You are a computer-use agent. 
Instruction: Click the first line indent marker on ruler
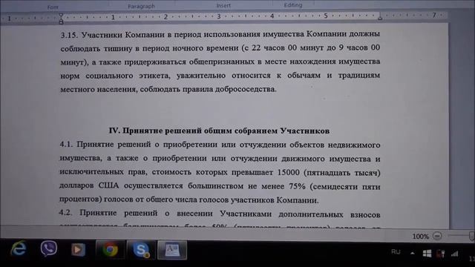point(61,16)
